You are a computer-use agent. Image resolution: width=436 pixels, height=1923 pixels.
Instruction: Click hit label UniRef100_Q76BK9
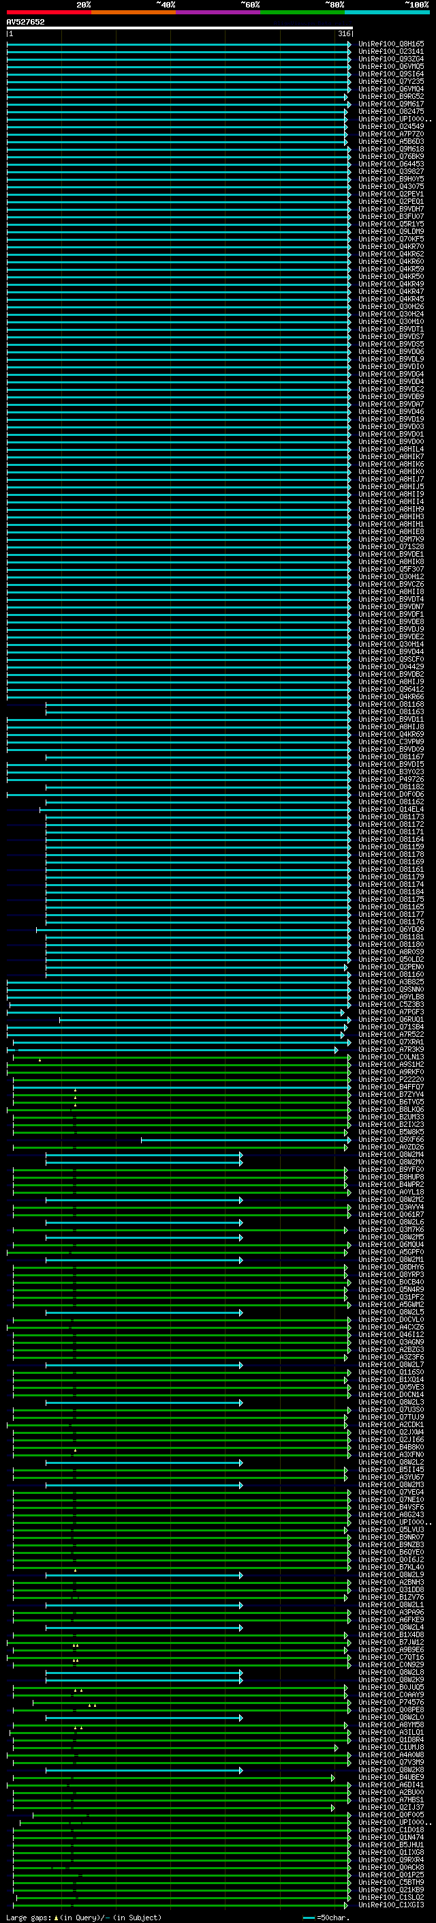391,156
